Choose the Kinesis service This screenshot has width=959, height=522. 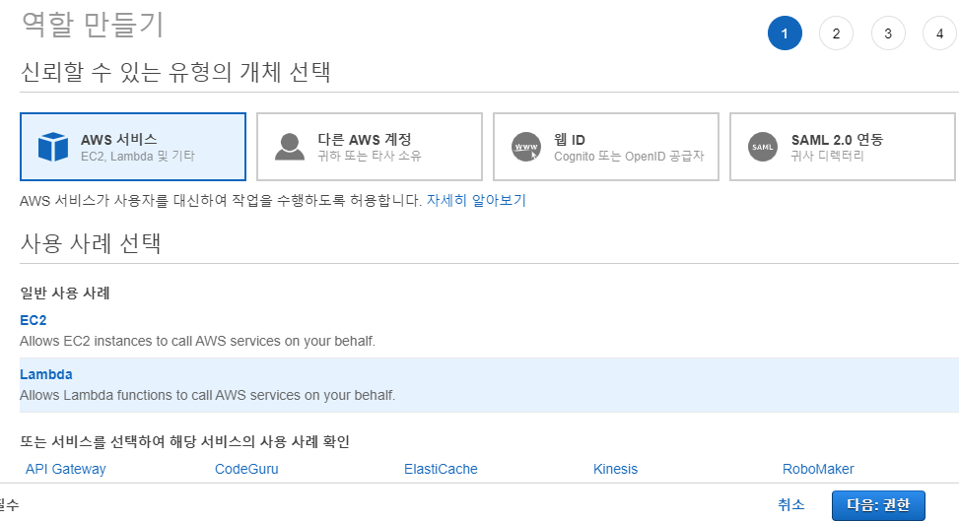(x=615, y=469)
